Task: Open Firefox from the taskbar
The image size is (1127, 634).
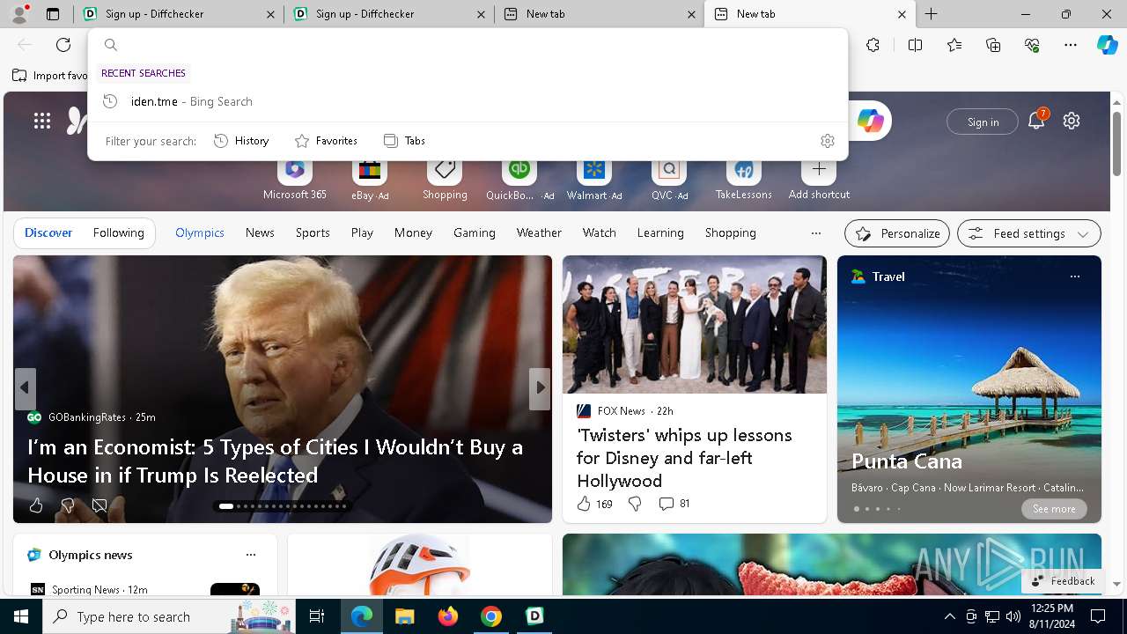Action: tap(448, 616)
